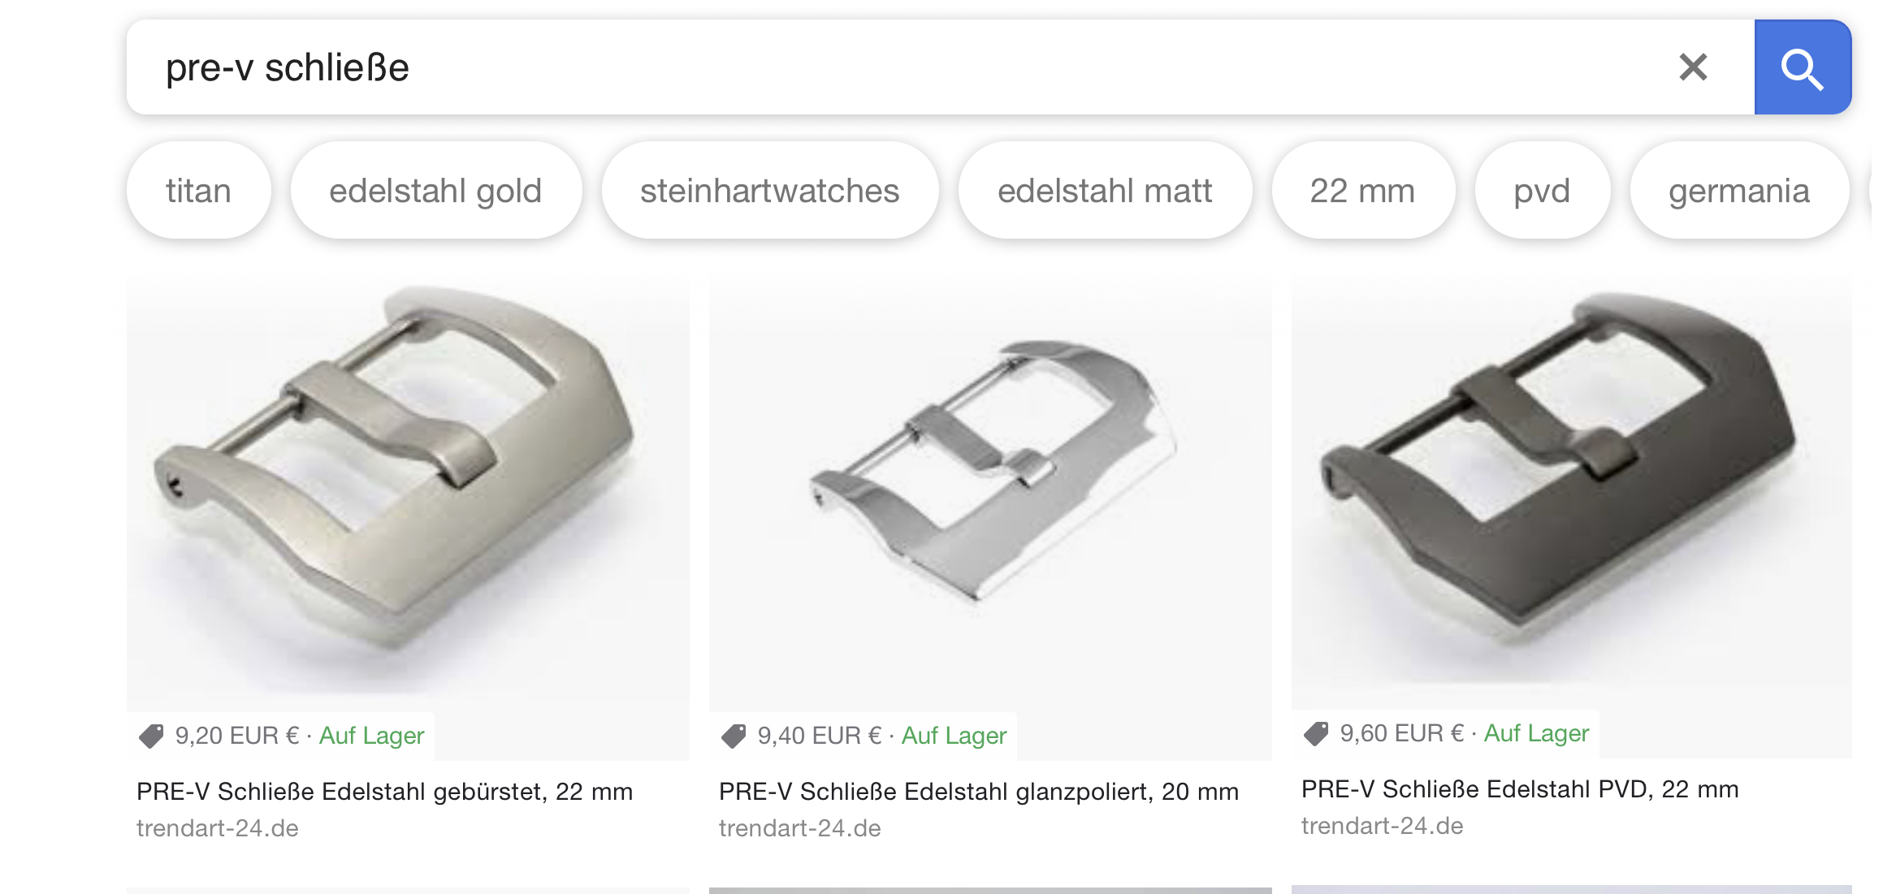Click the price tag icon beside 9,60 EUR
Viewport: 1896px width, 894px height.
(1316, 733)
